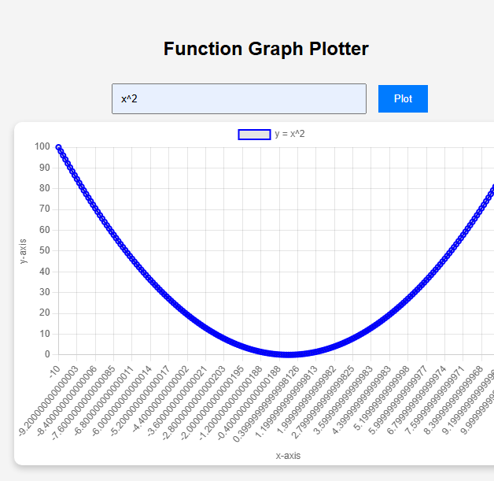Select the data point at x = -10, y = 100
The width and height of the screenshot is (494, 481).
[58, 147]
